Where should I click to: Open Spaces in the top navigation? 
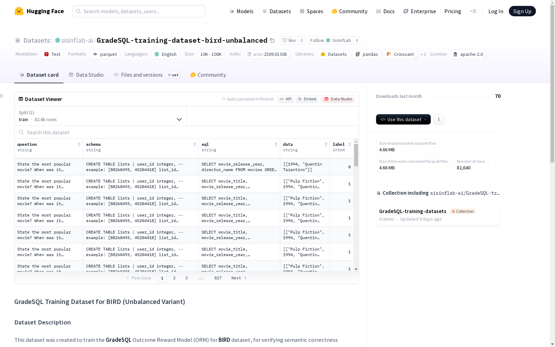[311, 11]
